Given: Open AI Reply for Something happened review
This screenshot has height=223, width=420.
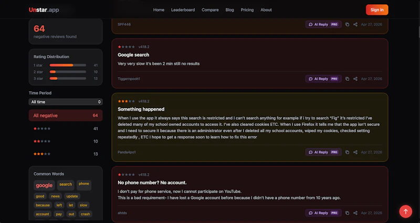Looking at the screenshot, I should [x=323, y=152].
